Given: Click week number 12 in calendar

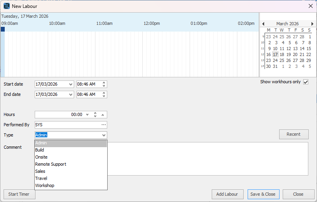Looking at the screenshot, I should 263,54.
